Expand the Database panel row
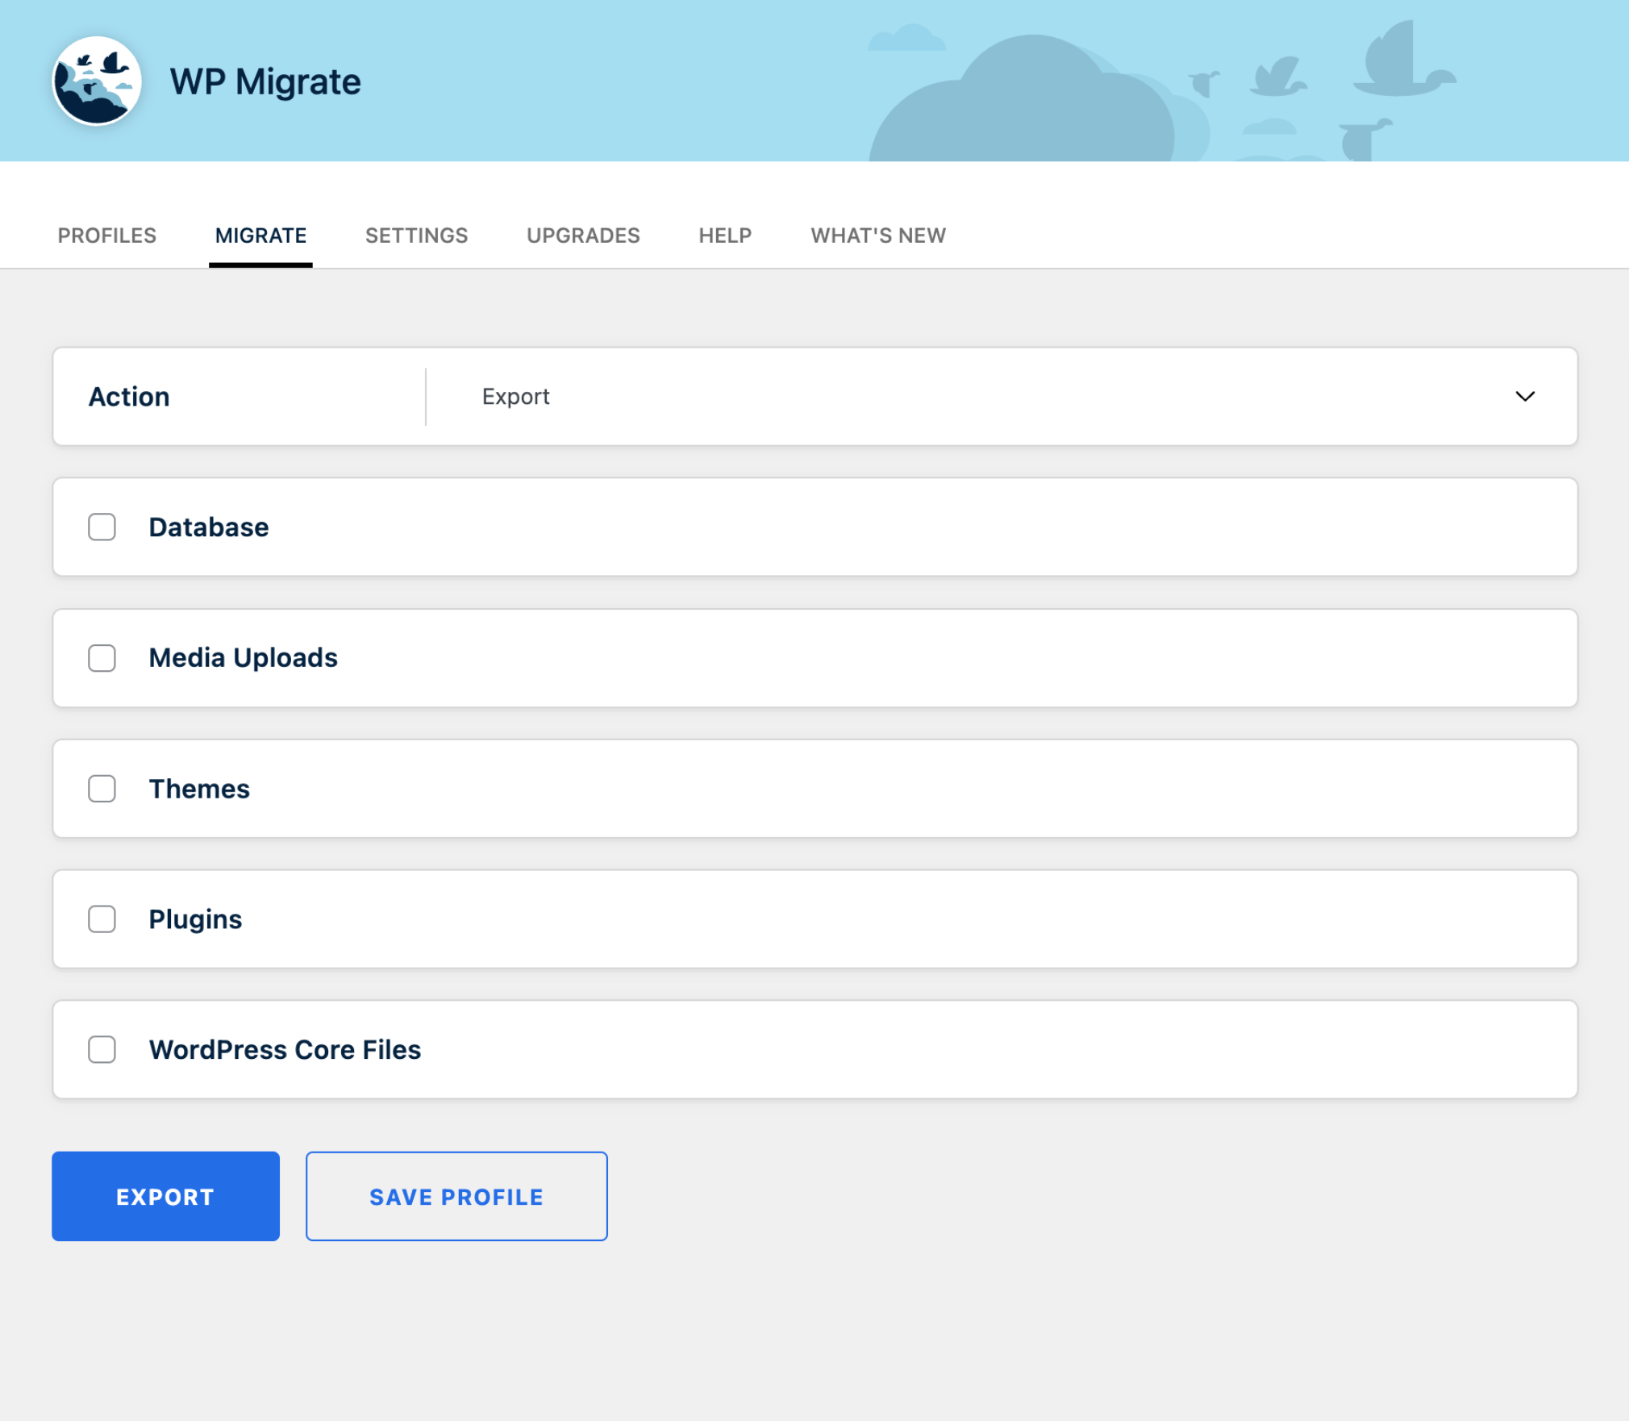 (887, 527)
